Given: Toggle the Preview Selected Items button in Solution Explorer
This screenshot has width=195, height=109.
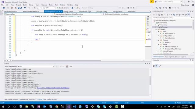Looking at the screenshot, I should (x=189, y=15).
